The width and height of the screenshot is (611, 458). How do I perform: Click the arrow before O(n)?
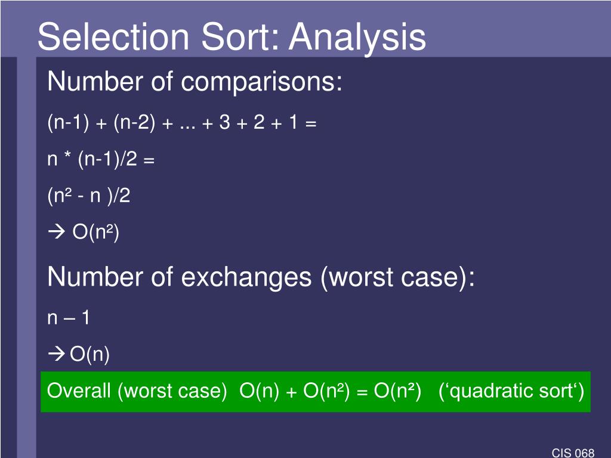coord(57,354)
